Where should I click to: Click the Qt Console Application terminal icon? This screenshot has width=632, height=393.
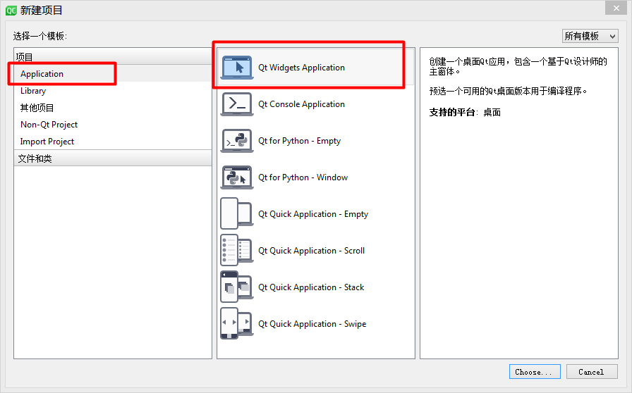237,104
